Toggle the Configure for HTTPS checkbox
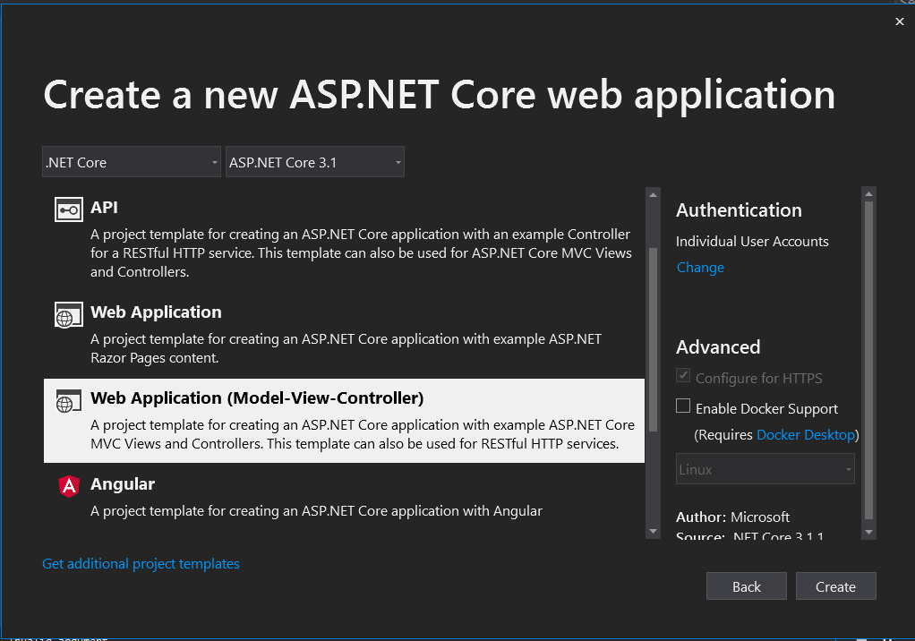Viewport: 915px width, 641px height. (x=684, y=377)
